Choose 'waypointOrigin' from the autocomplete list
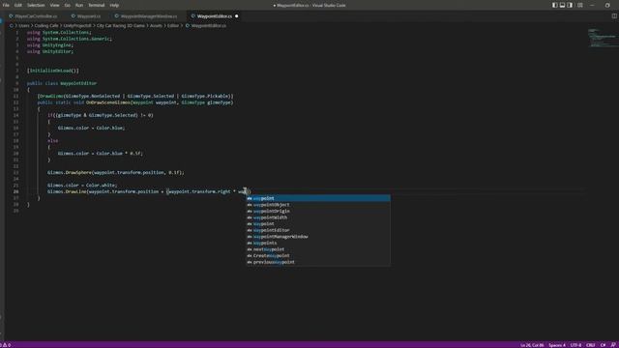 tap(318, 211)
